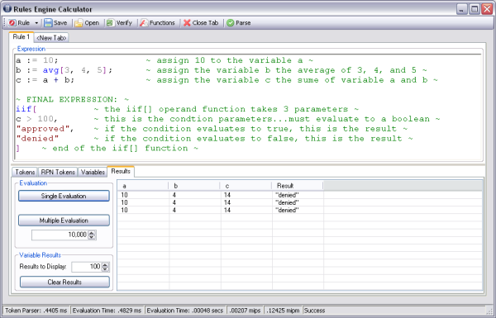Select first row's "denied" result cell
The image size is (496, 318).
tap(298, 195)
